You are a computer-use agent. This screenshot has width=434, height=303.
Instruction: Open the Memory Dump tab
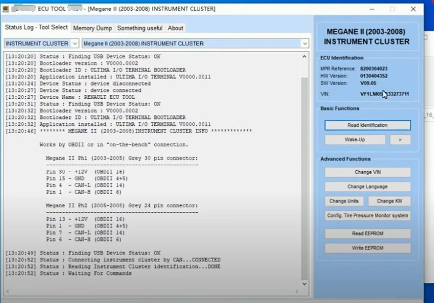pos(92,28)
